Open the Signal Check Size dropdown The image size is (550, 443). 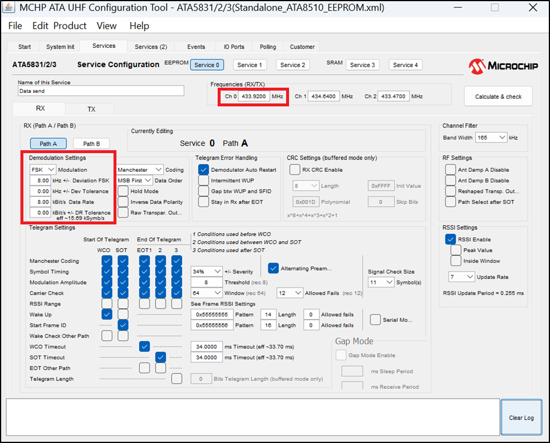click(381, 282)
